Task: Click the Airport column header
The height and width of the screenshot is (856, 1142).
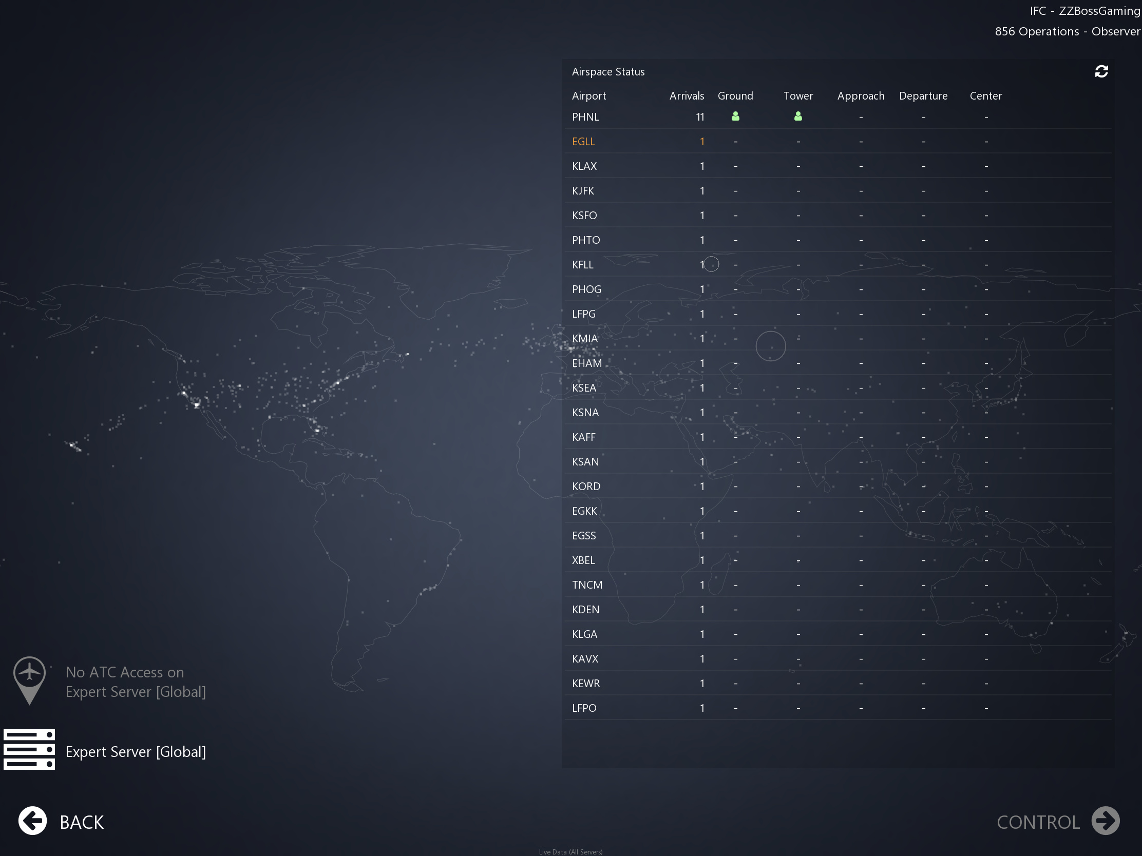Action: tap(588, 96)
